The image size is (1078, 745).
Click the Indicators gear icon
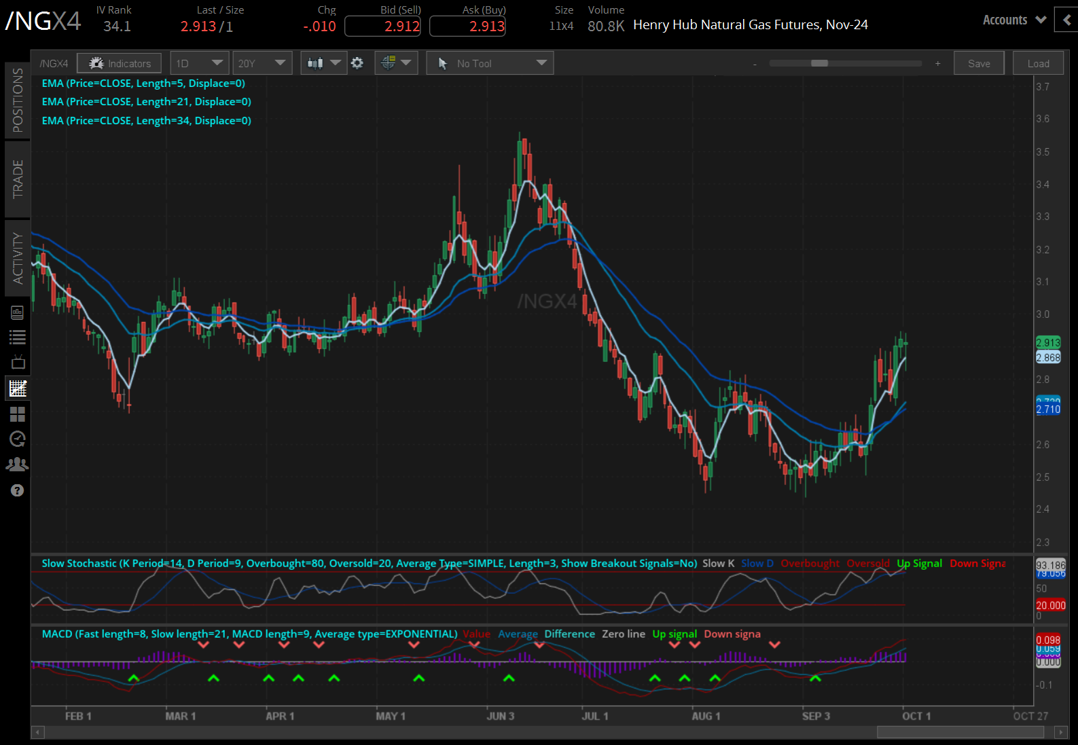(96, 63)
